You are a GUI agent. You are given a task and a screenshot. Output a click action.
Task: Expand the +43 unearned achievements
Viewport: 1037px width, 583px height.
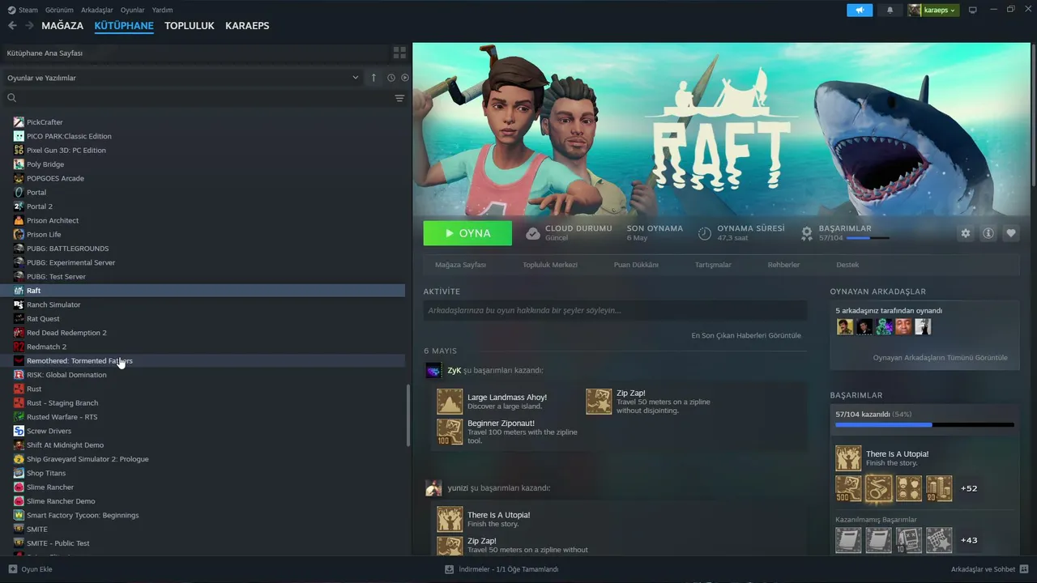point(969,540)
